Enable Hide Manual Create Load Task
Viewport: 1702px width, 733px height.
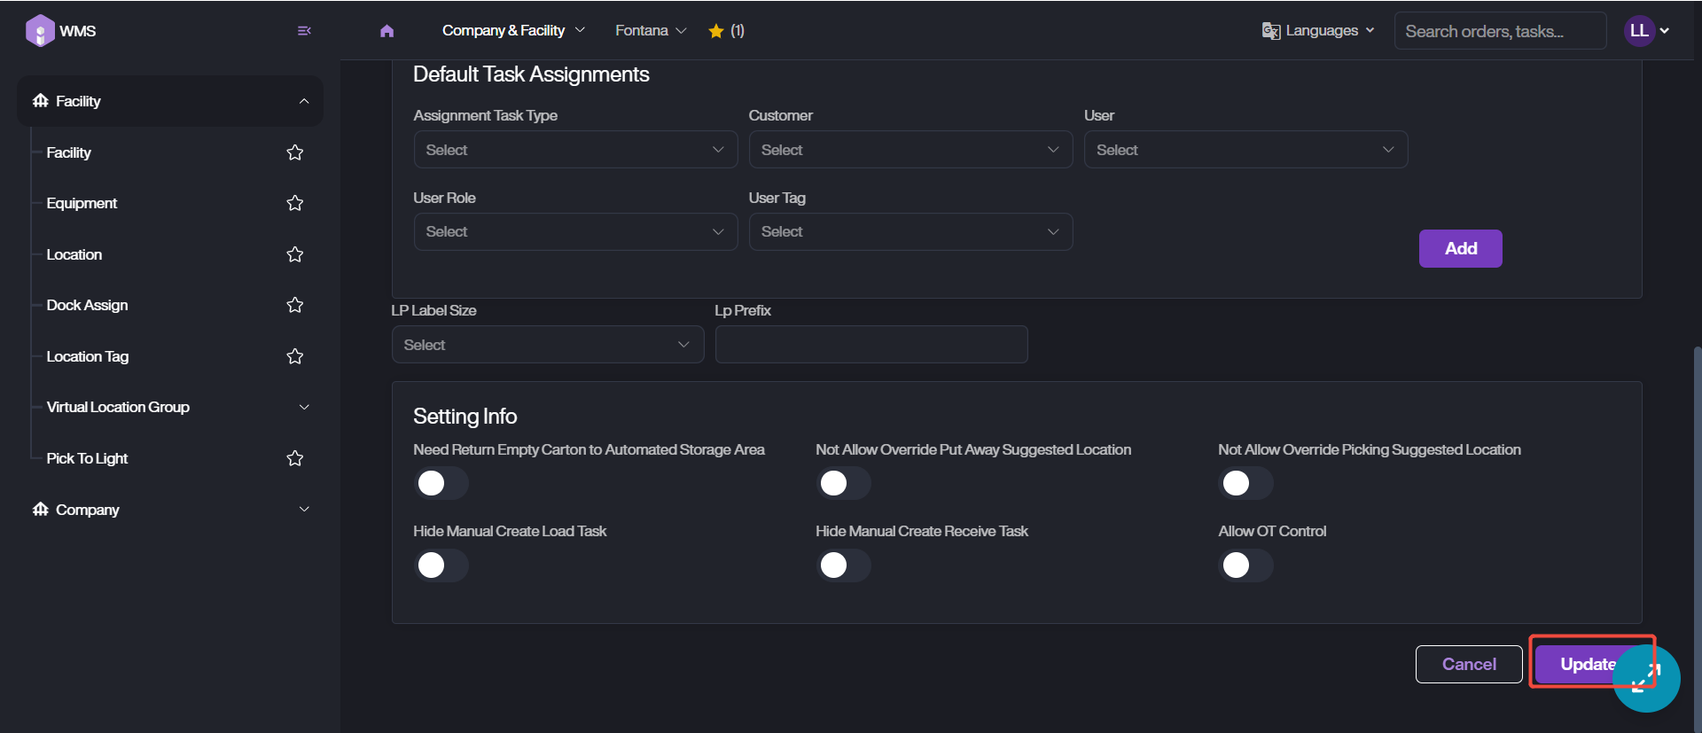[x=441, y=565]
